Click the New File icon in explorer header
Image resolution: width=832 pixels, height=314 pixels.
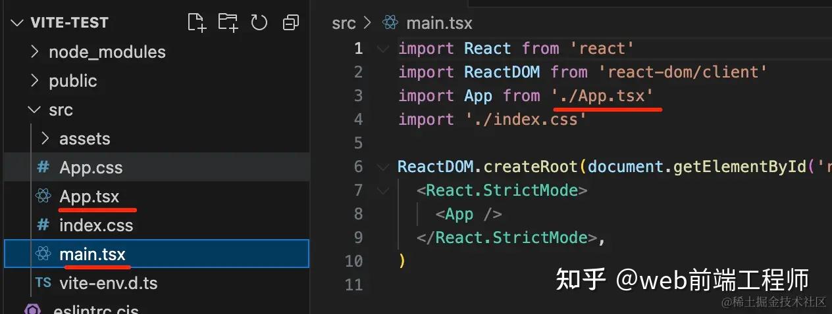(197, 23)
